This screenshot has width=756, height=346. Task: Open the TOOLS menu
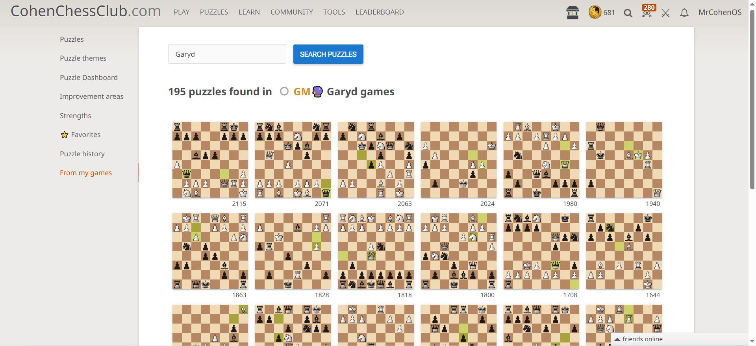[x=334, y=12]
